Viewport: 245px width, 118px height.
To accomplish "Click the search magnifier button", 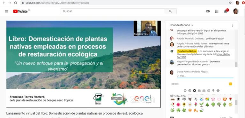I will [x=171, y=11].
